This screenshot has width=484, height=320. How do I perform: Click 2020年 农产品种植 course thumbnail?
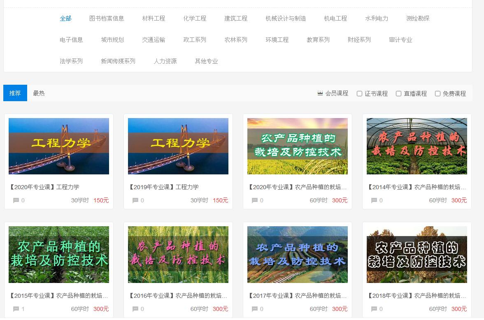(298, 146)
